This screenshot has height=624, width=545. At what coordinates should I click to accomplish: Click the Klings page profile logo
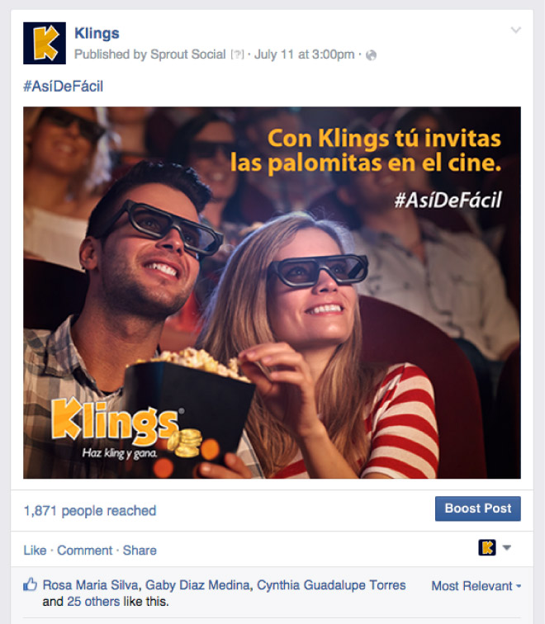click(x=45, y=43)
